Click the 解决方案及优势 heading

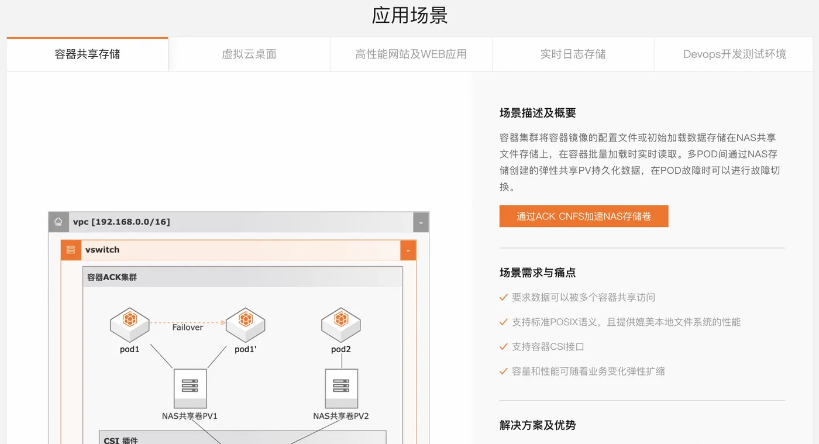538,425
